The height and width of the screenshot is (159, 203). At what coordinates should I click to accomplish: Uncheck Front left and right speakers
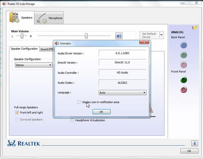17,112
